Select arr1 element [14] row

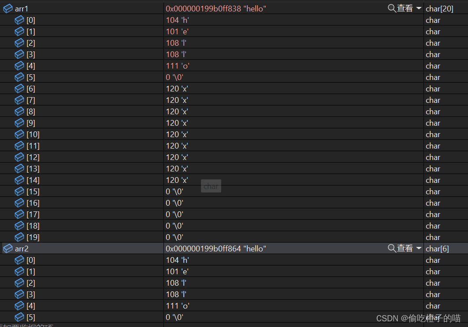[33, 180]
